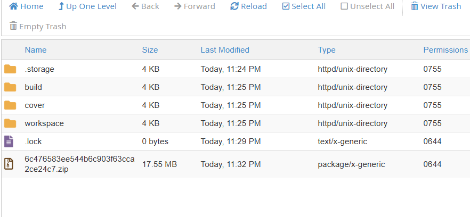The image size is (470, 217).
Task: Select the .lock text file icon
Action: 9,141
